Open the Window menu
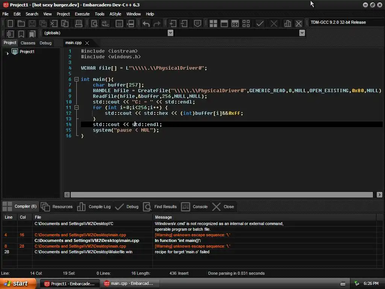385x289 pixels. click(x=133, y=14)
